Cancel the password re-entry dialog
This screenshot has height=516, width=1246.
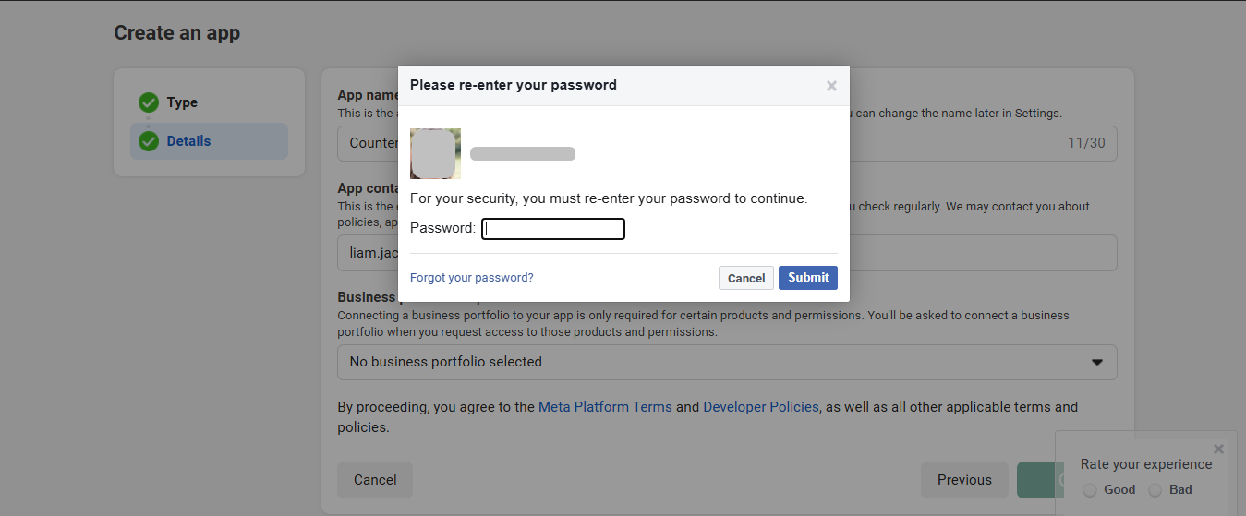[x=745, y=278]
